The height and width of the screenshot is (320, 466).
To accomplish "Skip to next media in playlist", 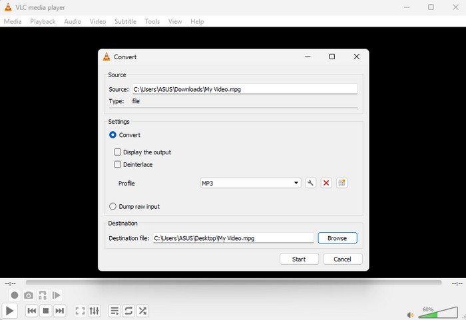I will pos(60,311).
